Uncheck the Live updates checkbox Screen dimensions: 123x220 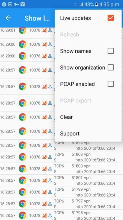[x=111, y=18]
